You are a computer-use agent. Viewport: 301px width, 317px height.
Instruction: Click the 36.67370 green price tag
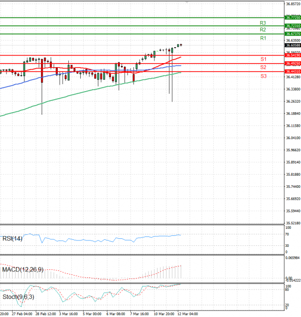point(293,34)
